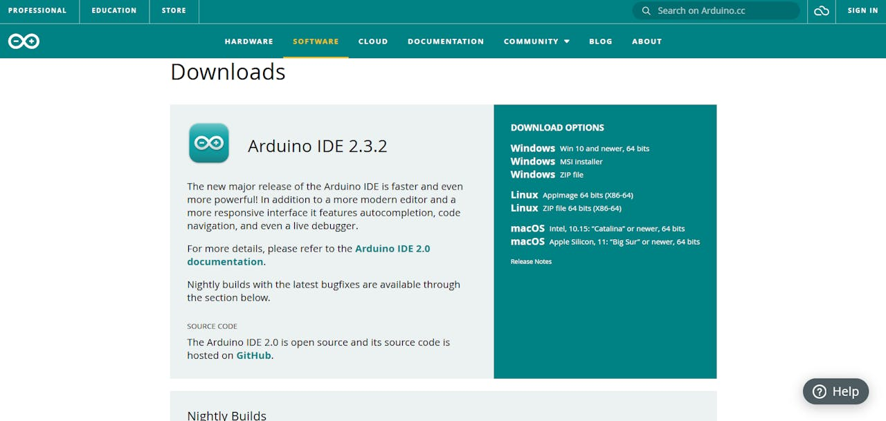
Task: Expand the Community dropdown arrow
Action: 567,41
